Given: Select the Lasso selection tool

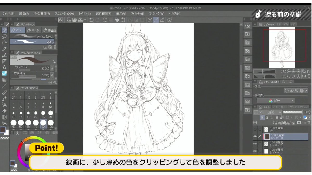Looking at the screenshot, I should point(4,37).
